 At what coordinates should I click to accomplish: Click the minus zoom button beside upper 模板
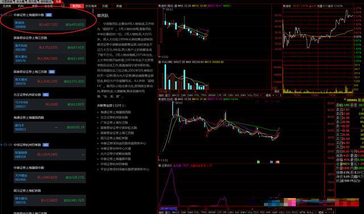tap(276, 95)
